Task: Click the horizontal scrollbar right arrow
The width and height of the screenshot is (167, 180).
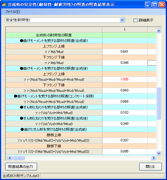Action: pyautogui.click(x=153, y=158)
